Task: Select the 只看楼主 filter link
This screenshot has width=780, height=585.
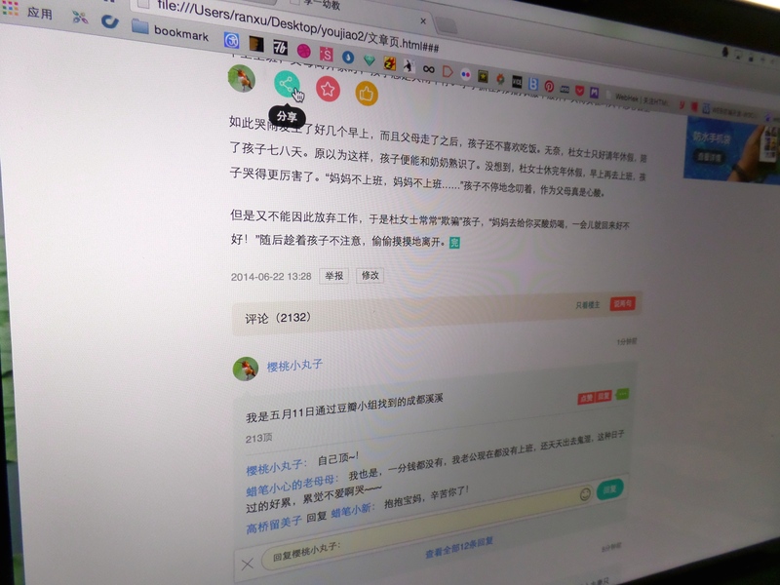Action: [588, 304]
